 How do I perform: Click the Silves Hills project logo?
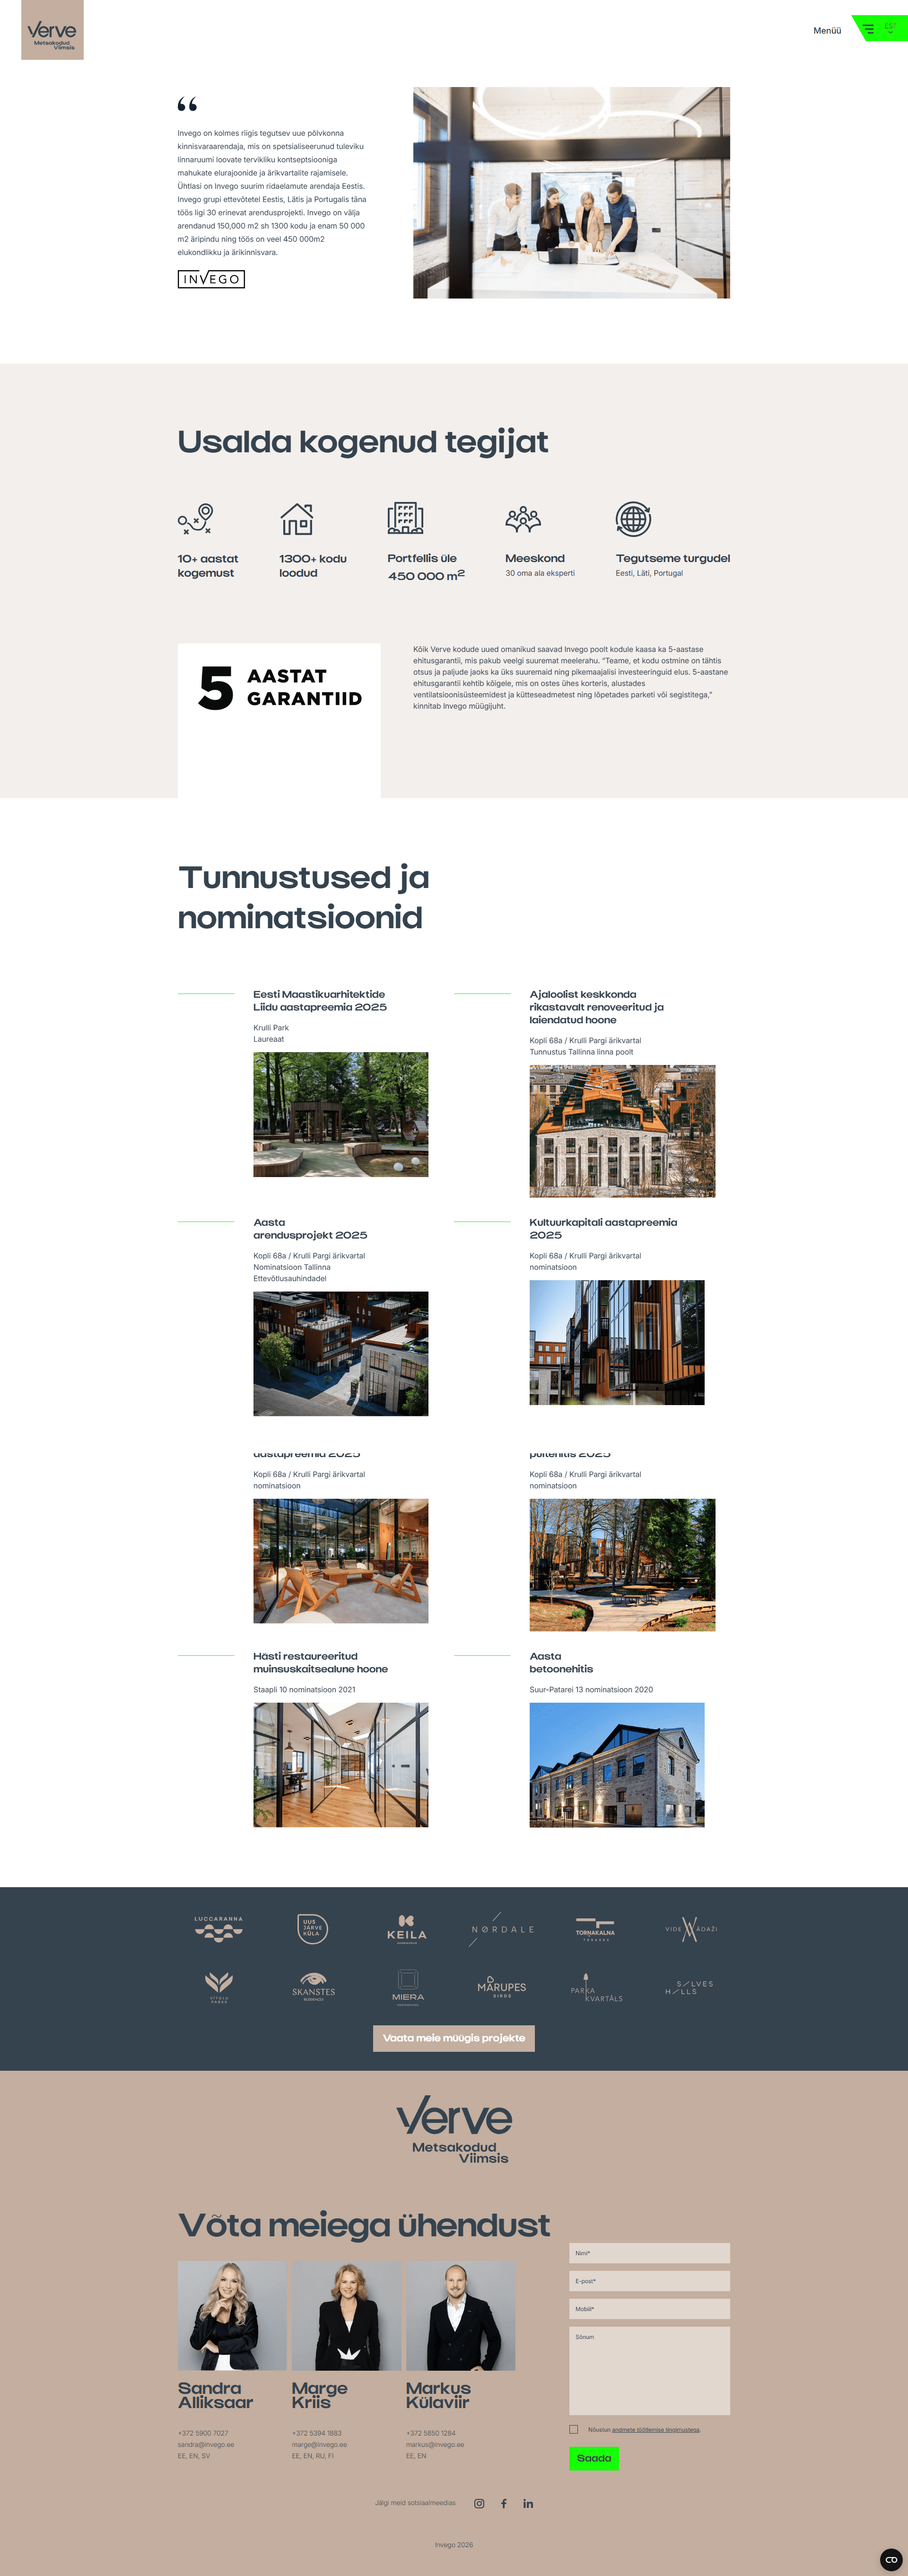690,1987
